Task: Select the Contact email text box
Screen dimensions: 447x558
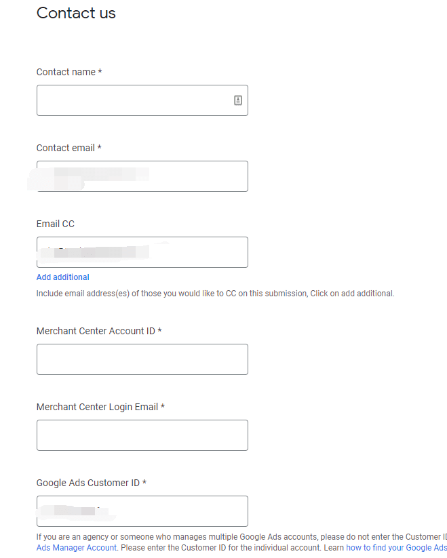Action: [x=142, y=176]
